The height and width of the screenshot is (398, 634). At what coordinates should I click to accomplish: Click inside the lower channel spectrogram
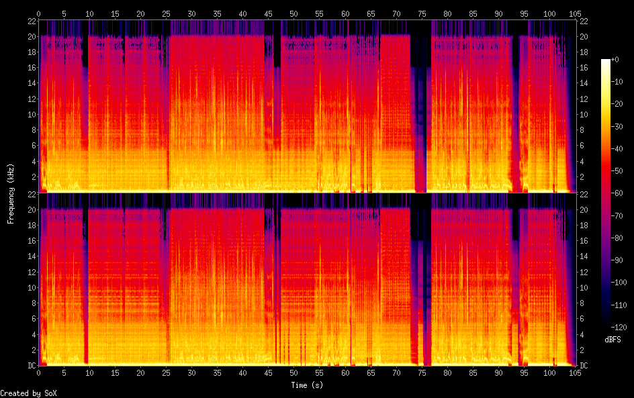(x=308, y=279)
